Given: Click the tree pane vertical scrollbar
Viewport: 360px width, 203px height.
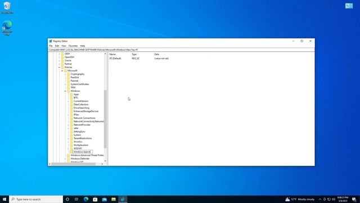Looking at the screenshot, I should [105, 119].
